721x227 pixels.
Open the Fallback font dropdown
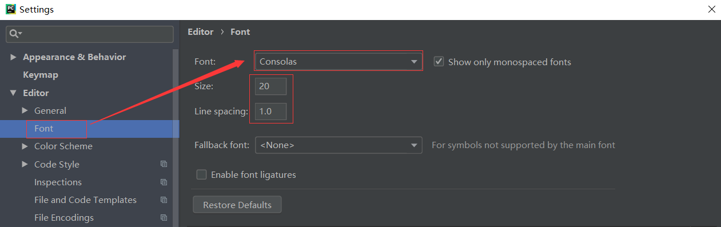[x=338, y=145]
